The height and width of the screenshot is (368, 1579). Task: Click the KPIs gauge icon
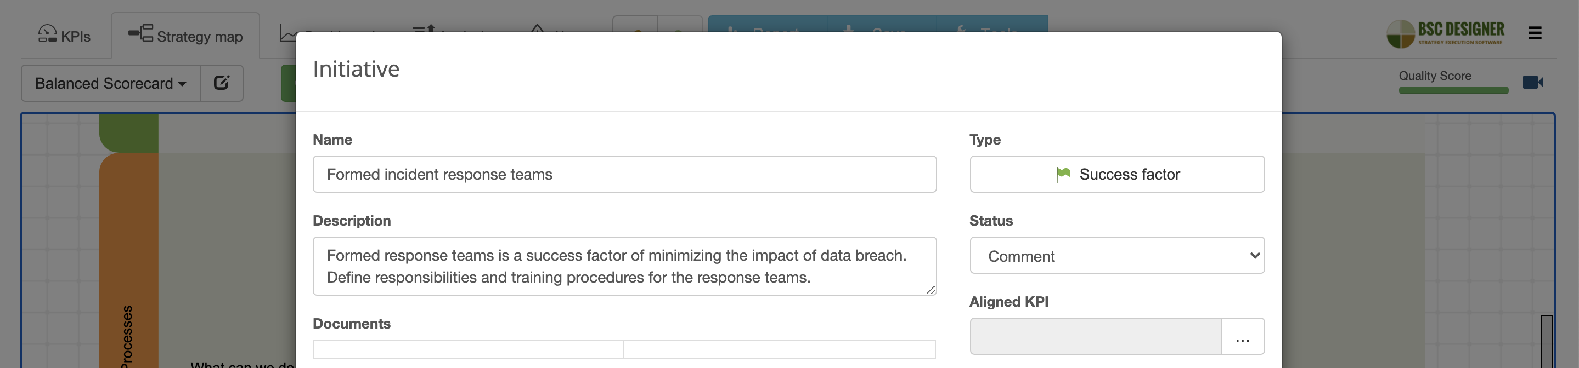tap(47, 33)
